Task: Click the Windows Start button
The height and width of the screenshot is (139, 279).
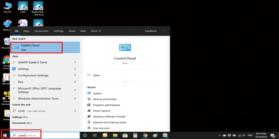Action: tap(5, 135)
